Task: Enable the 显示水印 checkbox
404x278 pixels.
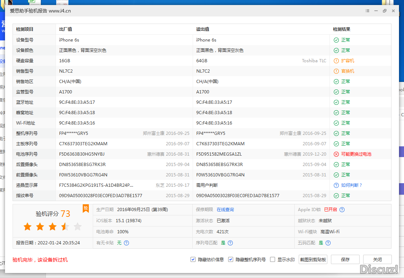Action: click(x=272, y=259)
